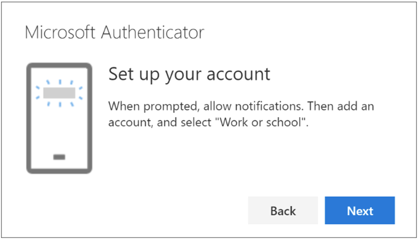Click the word "select" in the instructions
This screenshot has width=419, height=239.
pyautogui.click(x=195, y=122)
